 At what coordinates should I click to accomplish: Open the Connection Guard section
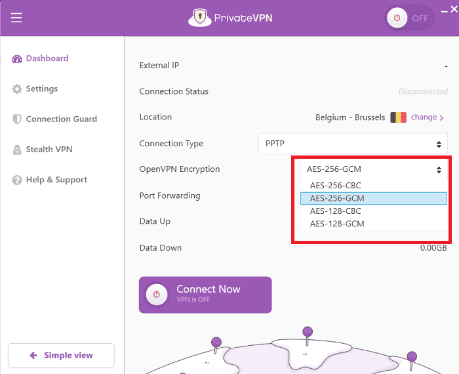[62, 119]
